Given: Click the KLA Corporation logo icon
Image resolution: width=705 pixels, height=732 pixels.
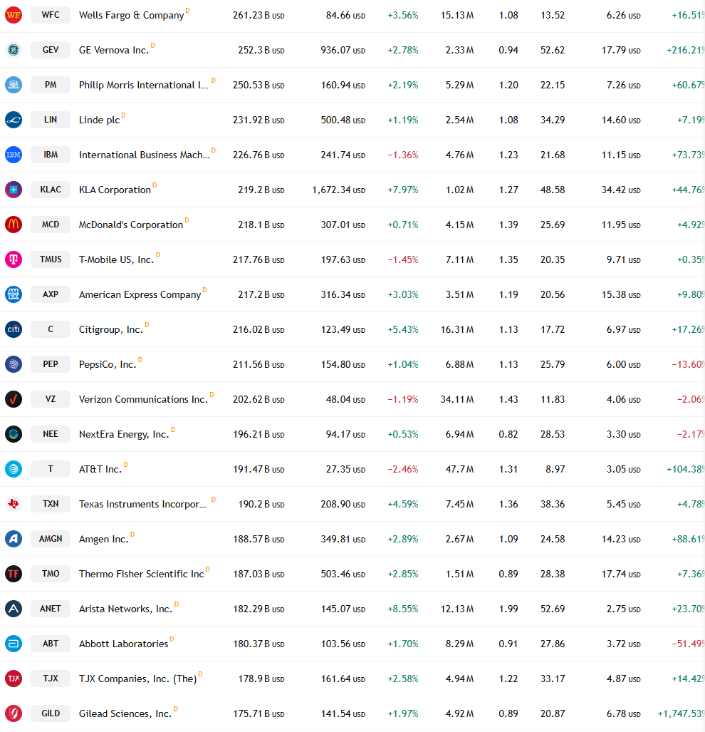Looking at the screenshot, I should tap(14, 190).
